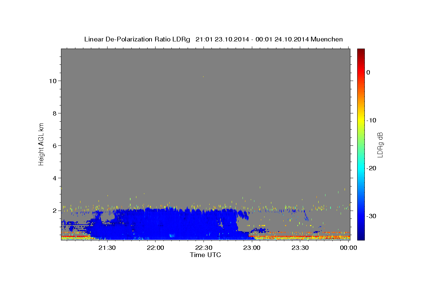Viewport: 433px width, 288px height.
Task: Click the '2' height tick label
Action: tap(55, 211)
